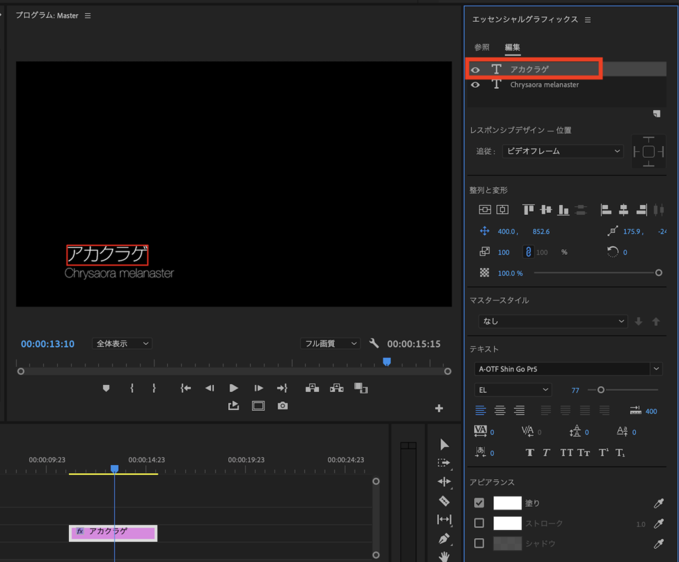This screenshot has width=679, height=562.
Task: Center align text icon in text section
Action: coord(500,411)
